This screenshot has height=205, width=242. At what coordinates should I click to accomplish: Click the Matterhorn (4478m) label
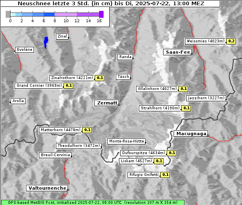(x=60, y=130)
